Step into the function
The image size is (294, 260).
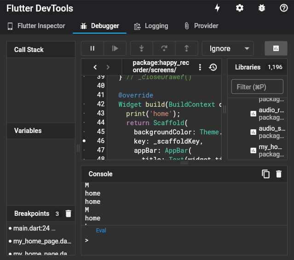pyautogui.click(x=142, y=48)
